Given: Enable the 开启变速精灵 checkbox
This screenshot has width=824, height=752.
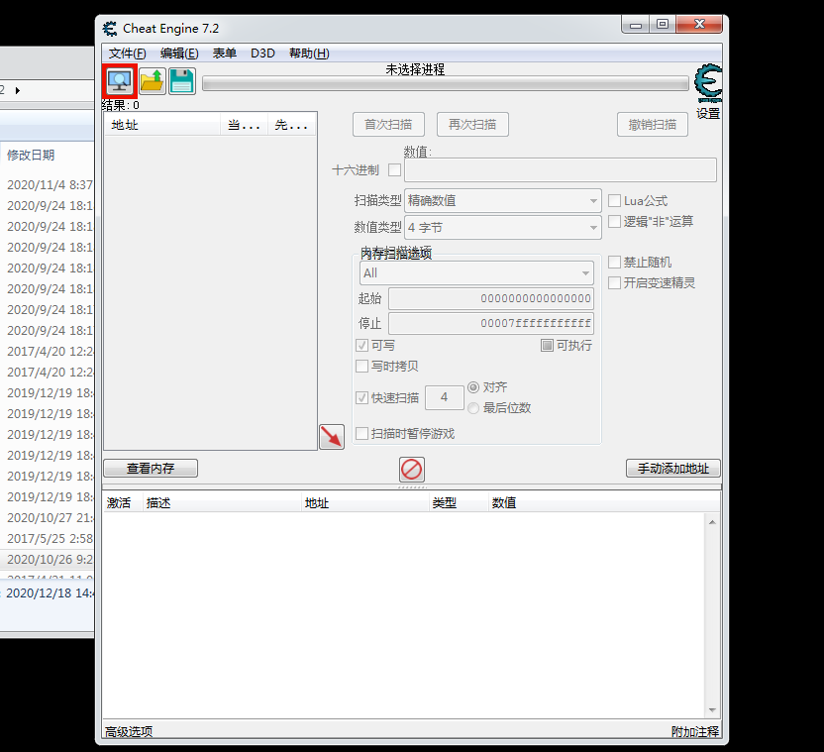Looking at the screenshot, I should pyautogui.click(x=614, y=283).
